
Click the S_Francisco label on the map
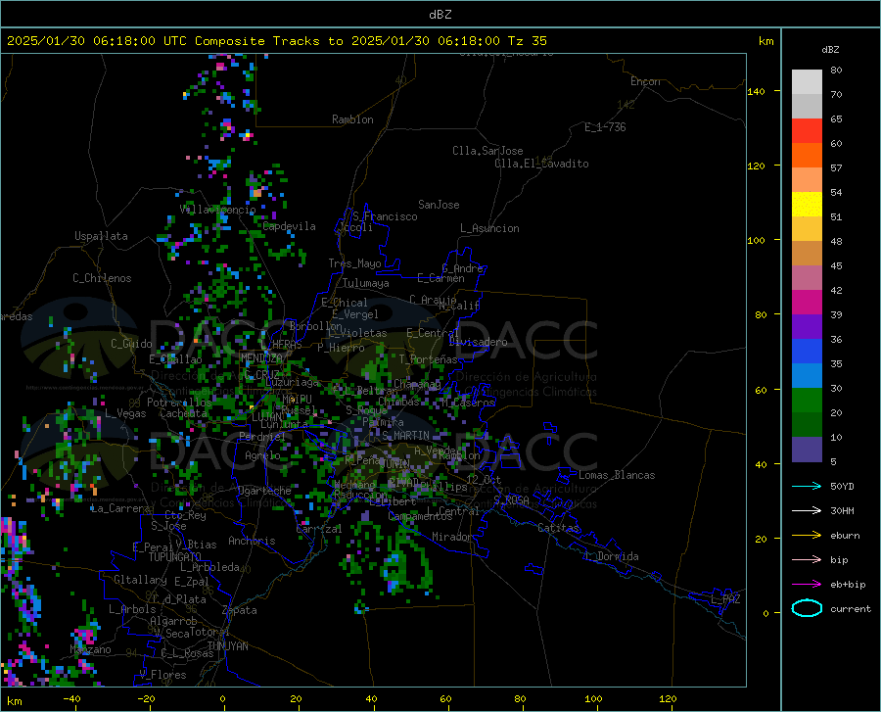[385, 216]
